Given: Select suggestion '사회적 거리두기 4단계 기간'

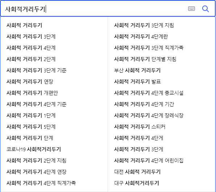Looking at the screenshot, I should 144,104.
